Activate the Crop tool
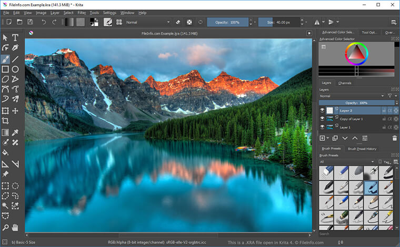400x247 pixels. (x=5, y=121)
